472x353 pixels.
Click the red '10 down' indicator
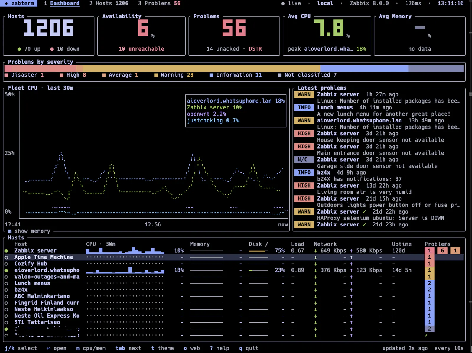point(65,49)
